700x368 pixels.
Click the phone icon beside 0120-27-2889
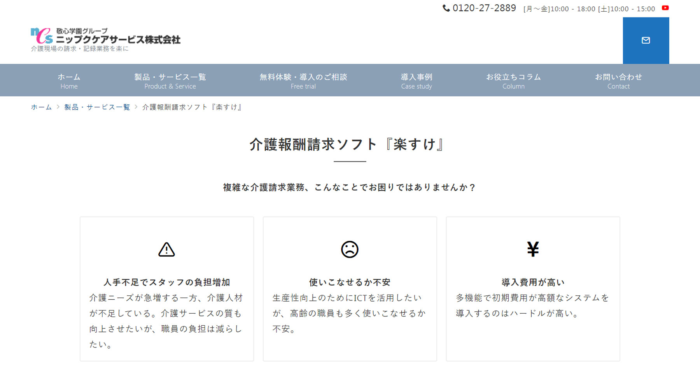(x=446, y=8)
